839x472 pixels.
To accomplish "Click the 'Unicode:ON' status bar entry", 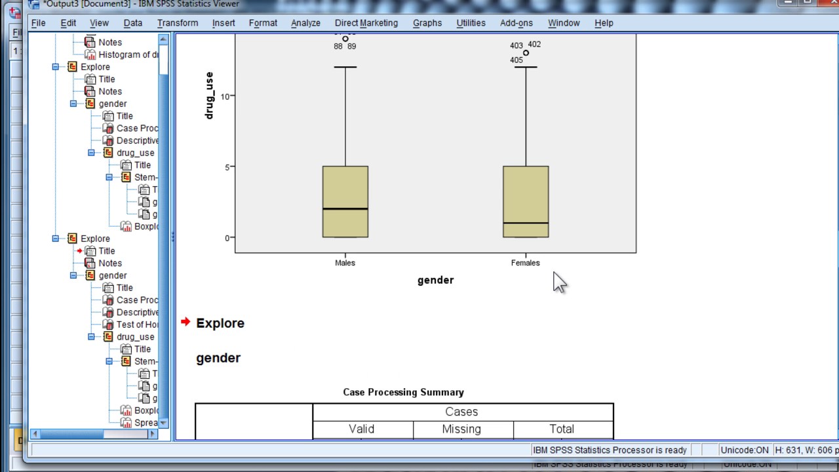I will point(745,450).
